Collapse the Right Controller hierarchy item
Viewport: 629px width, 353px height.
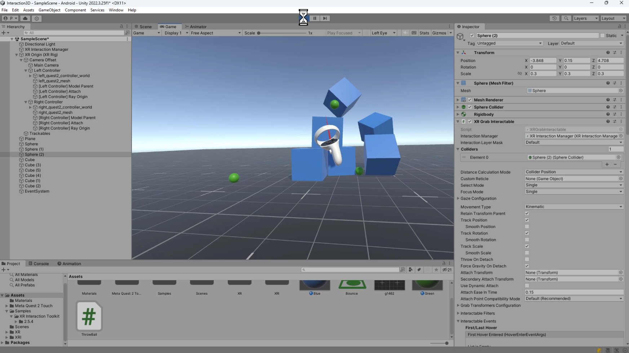(x=26, y=102)
